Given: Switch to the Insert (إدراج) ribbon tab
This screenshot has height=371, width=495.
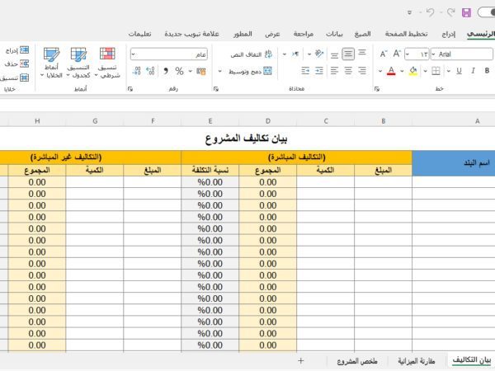Looking at the screenshot, I should pos(449,34).
